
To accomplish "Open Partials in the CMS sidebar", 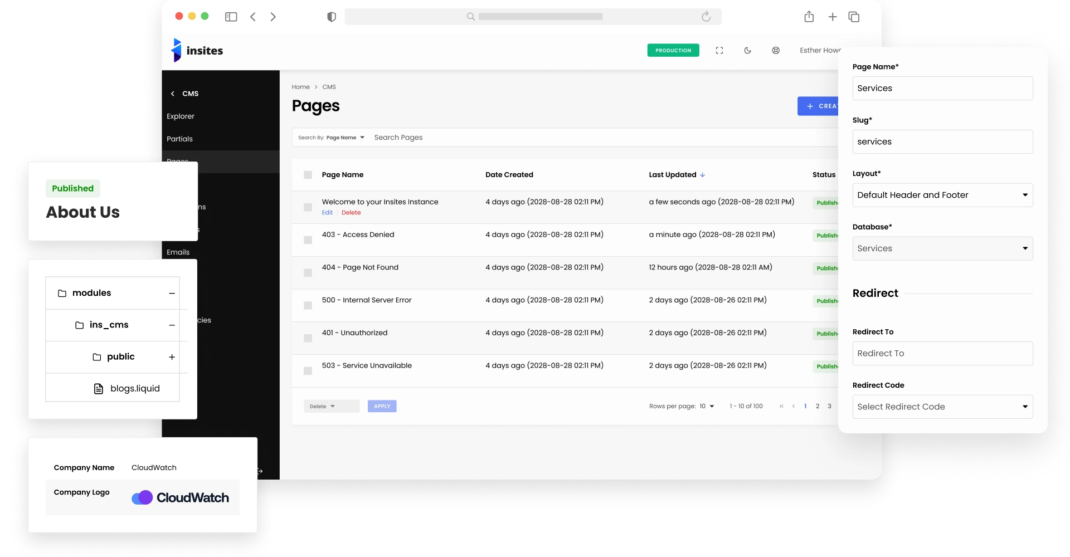I will (x=179, y=139).
